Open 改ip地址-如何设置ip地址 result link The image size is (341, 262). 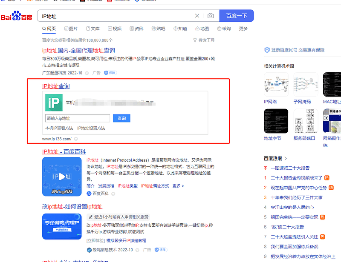[72, 207]
